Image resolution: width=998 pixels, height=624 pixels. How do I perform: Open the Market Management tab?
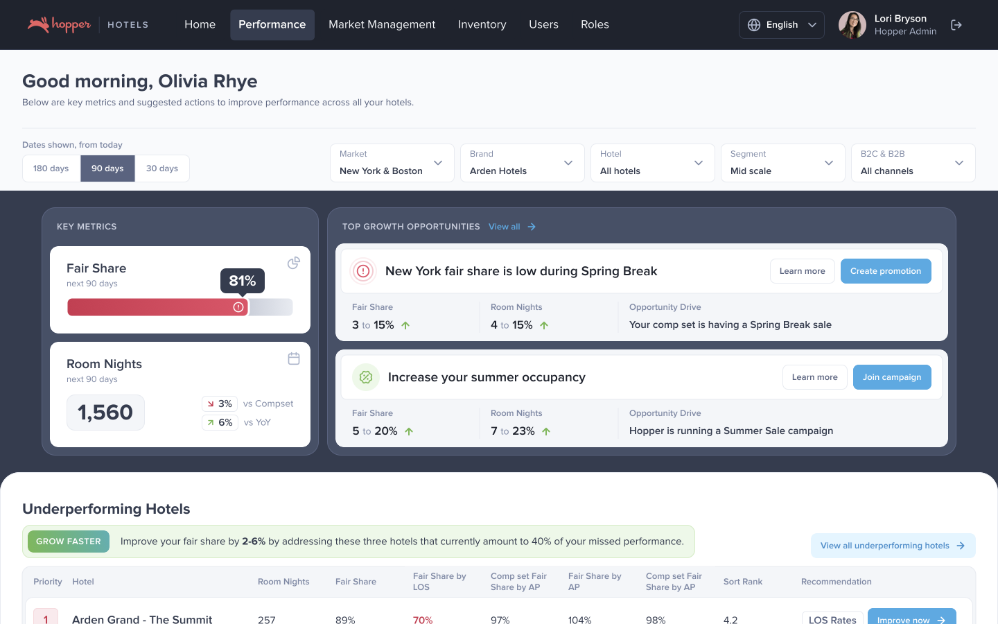(x=382, y=25)
